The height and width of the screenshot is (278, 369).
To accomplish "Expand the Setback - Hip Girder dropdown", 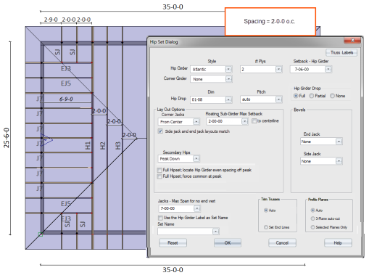I will pos(328,70).
